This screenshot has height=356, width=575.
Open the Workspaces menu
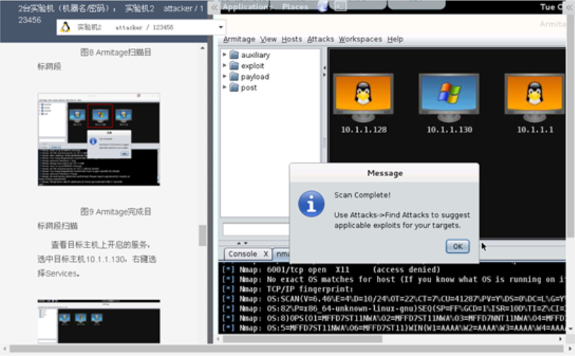click(360, 39)
